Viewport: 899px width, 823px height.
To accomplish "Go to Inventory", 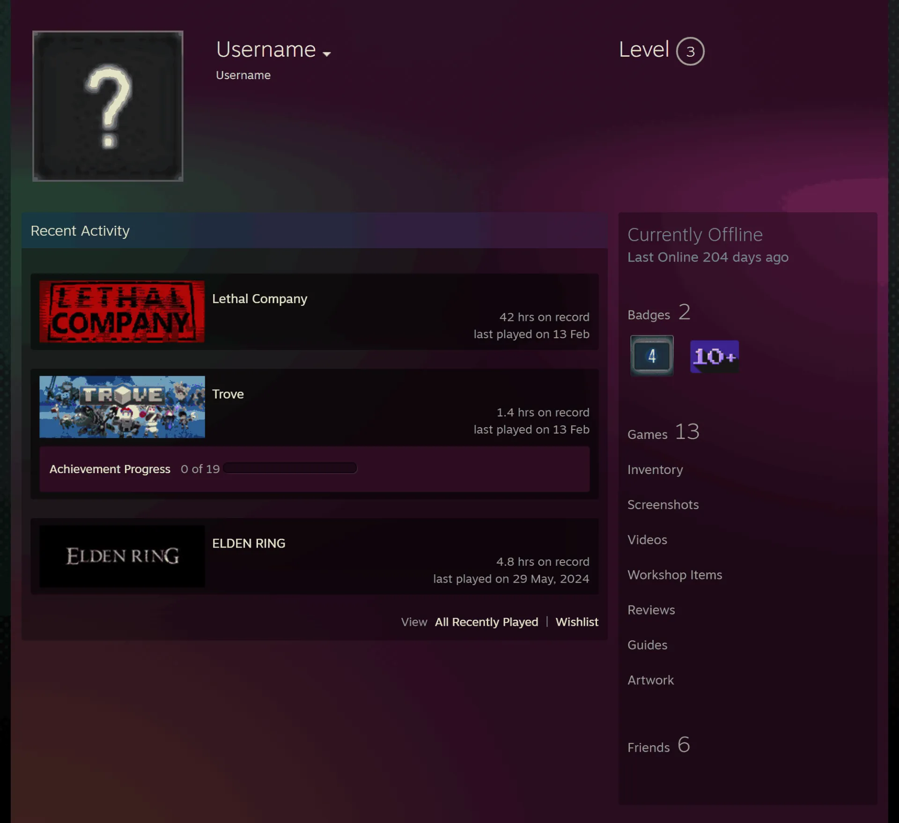I will pyautogui.click(x=655, y=469).
